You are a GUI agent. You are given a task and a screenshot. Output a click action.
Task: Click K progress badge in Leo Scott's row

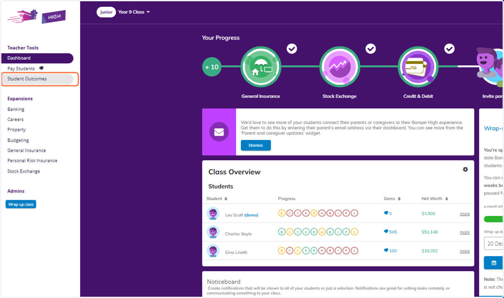pyautogui.click(x=306, y=214)
